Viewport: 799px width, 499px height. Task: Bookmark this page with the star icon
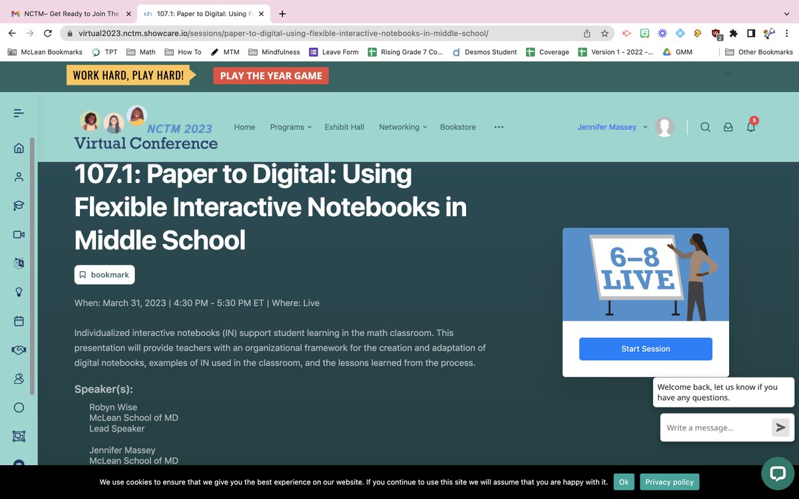(x=605, y=33)
